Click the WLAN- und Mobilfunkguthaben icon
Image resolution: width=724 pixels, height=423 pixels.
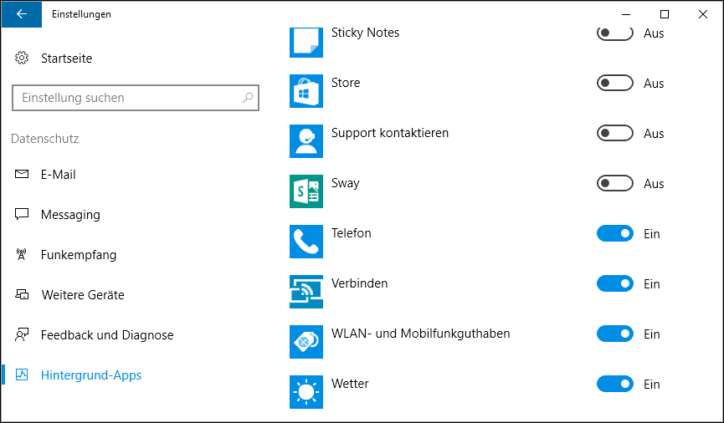pyautogui.click(x=306, y=342)
